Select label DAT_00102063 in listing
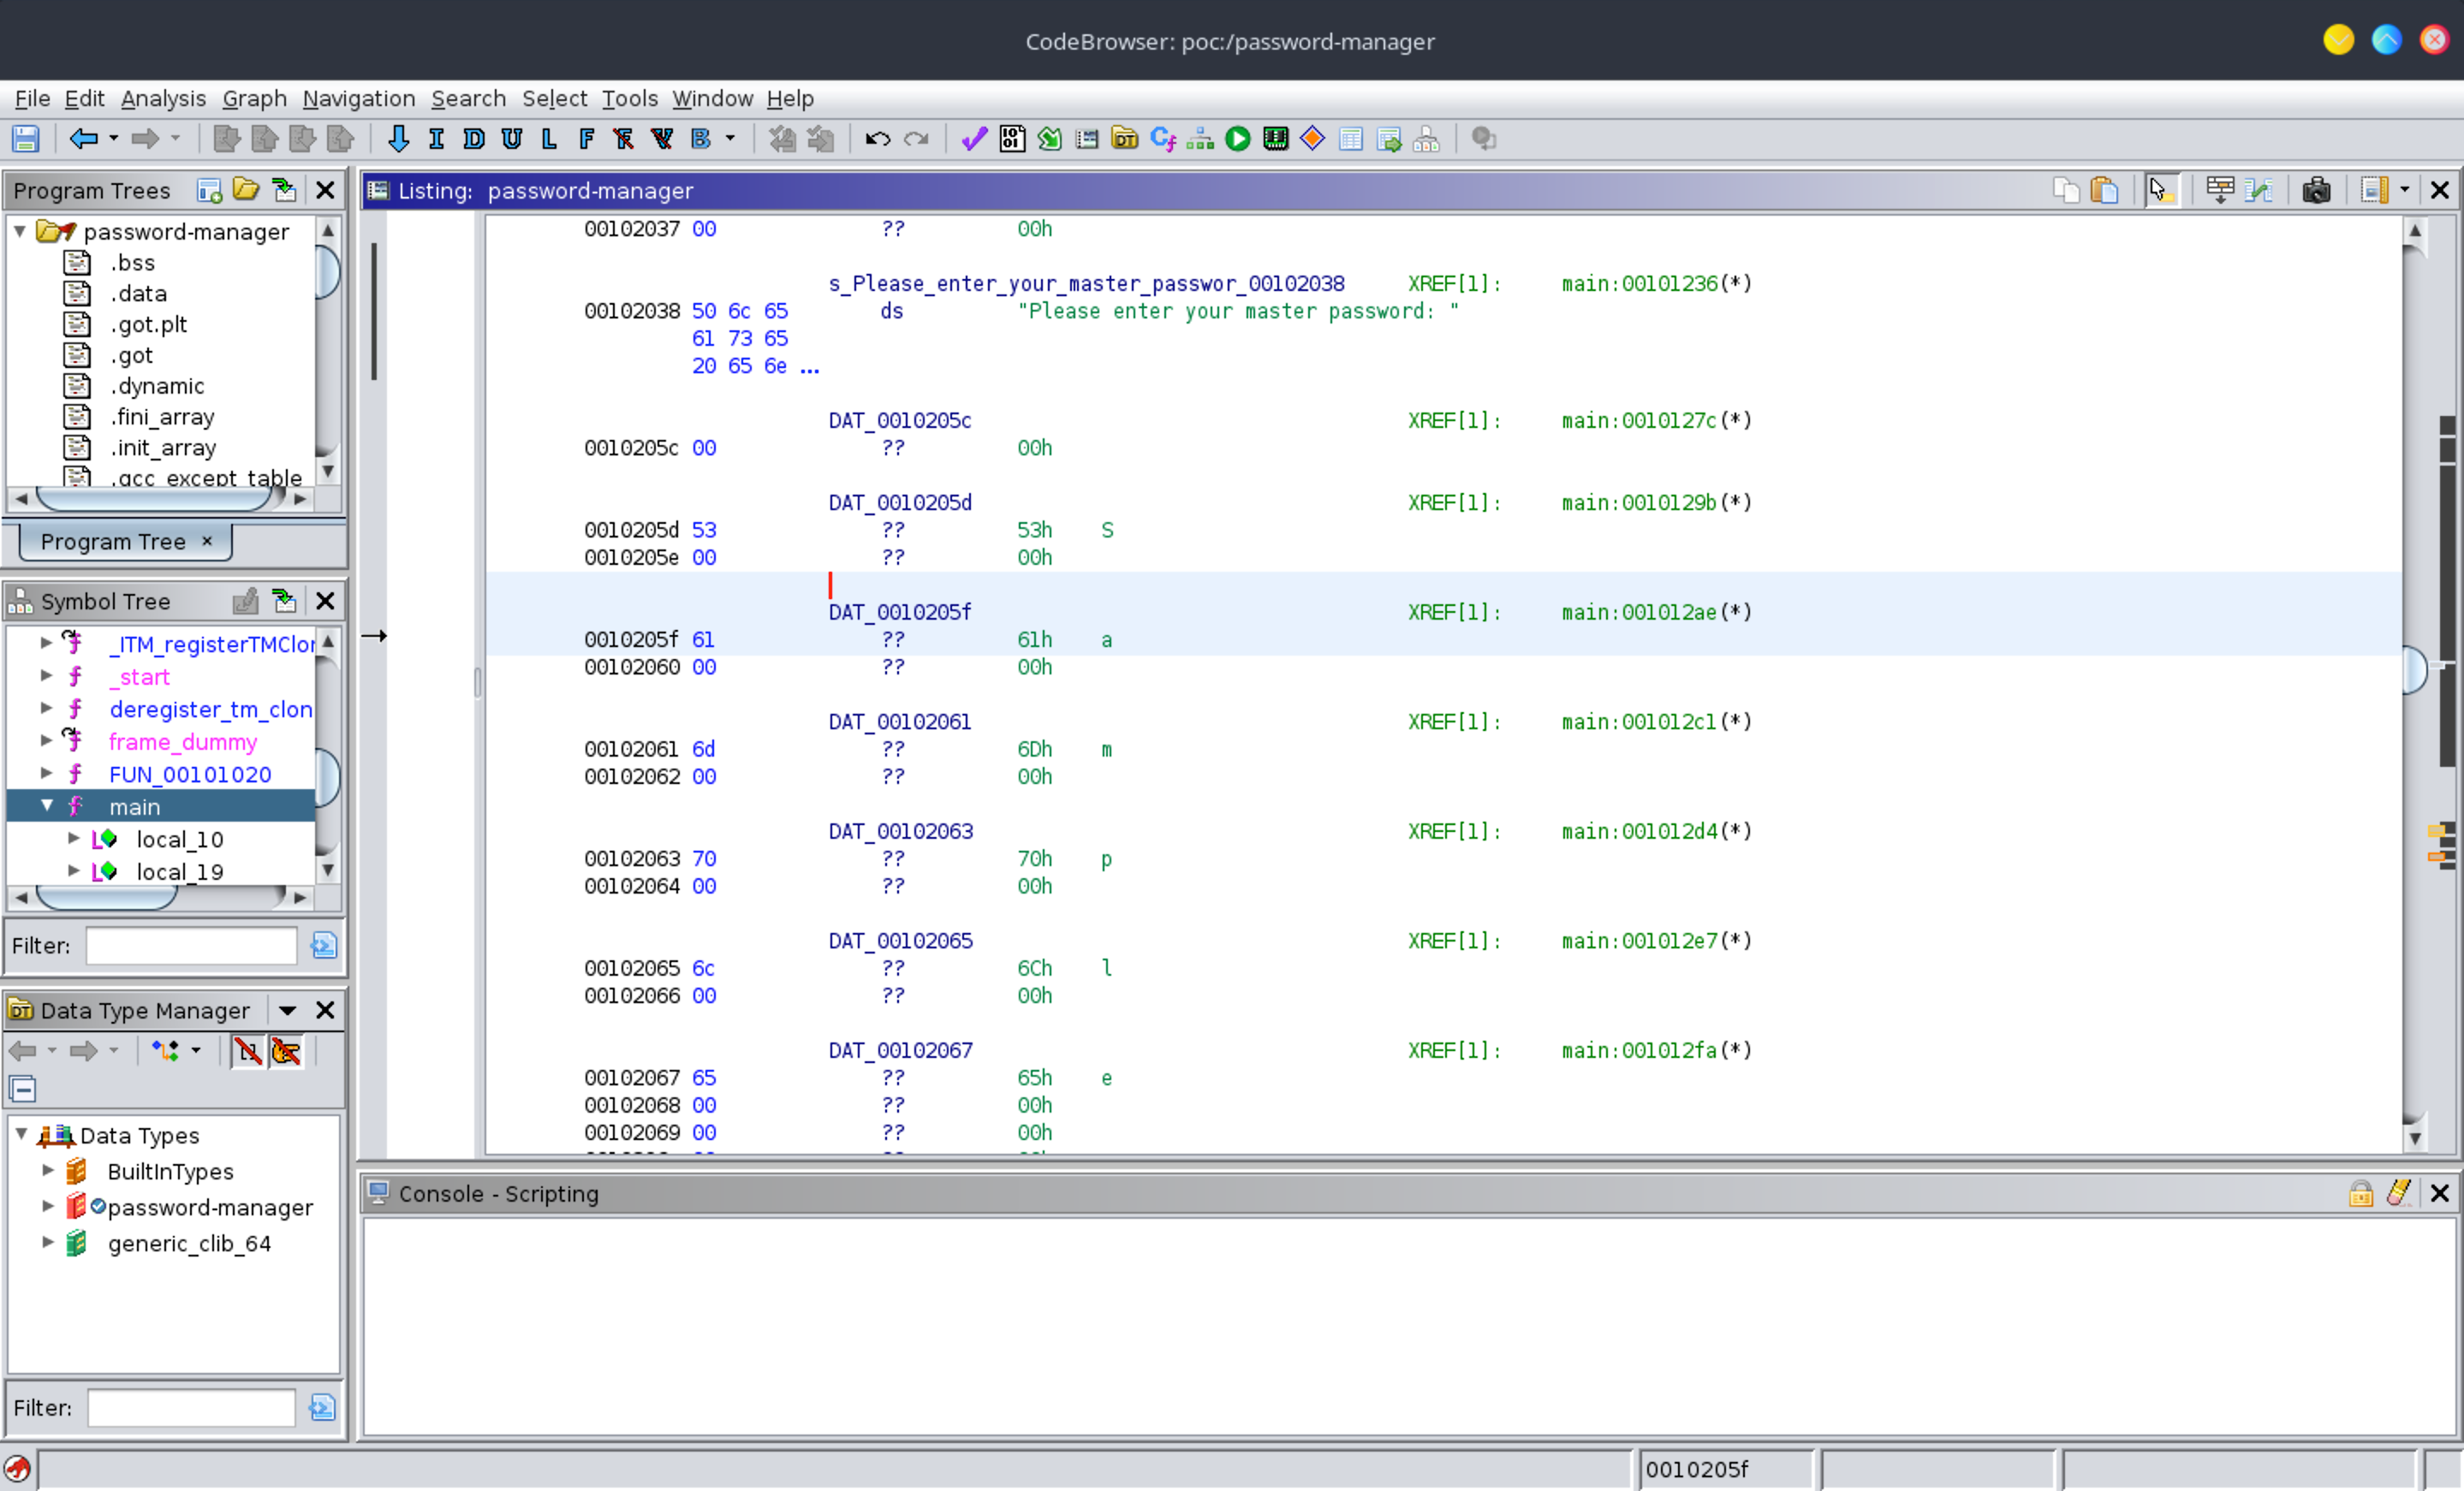Screen dimensions: 2464x1491 900,831
